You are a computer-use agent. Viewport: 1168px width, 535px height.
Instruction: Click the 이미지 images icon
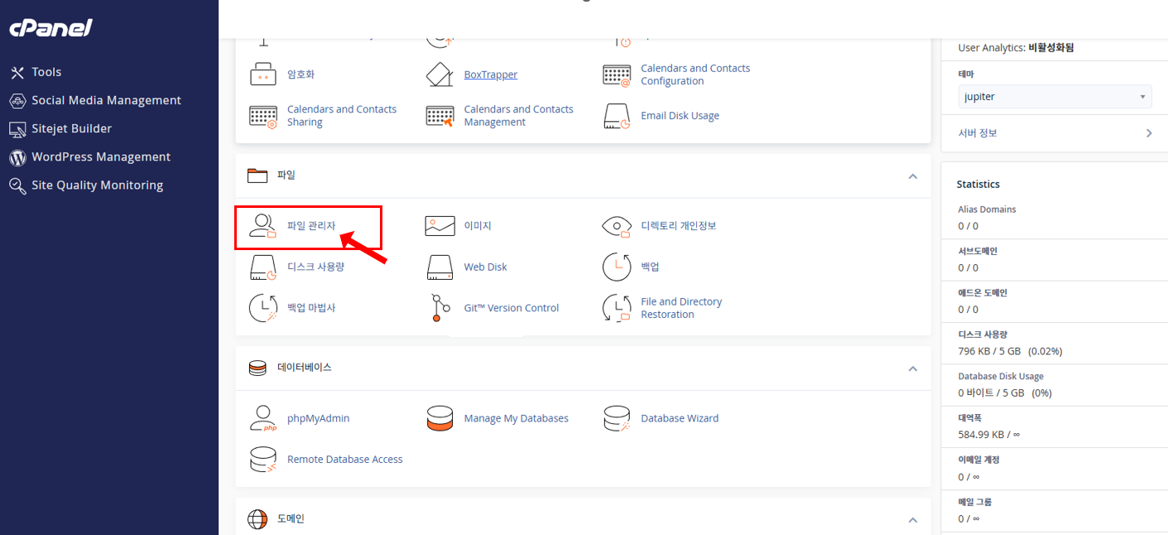click(x=440, y=226)
